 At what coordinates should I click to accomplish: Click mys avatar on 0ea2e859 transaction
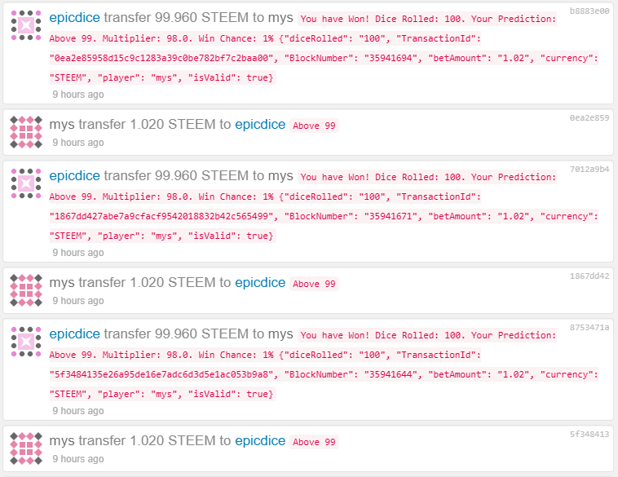[x=26, y=132]
